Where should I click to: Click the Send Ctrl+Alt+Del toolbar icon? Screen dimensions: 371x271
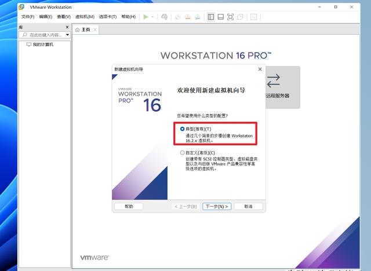click(164, 17)
